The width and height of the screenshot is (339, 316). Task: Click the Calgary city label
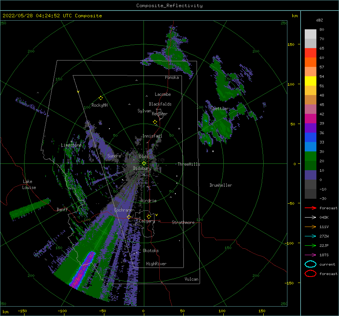[147, 221]
